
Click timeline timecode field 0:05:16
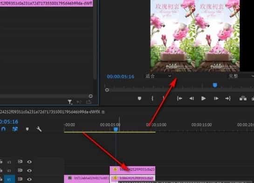[9, 122]
